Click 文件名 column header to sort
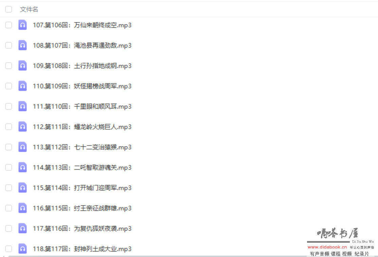 [29, 9]
